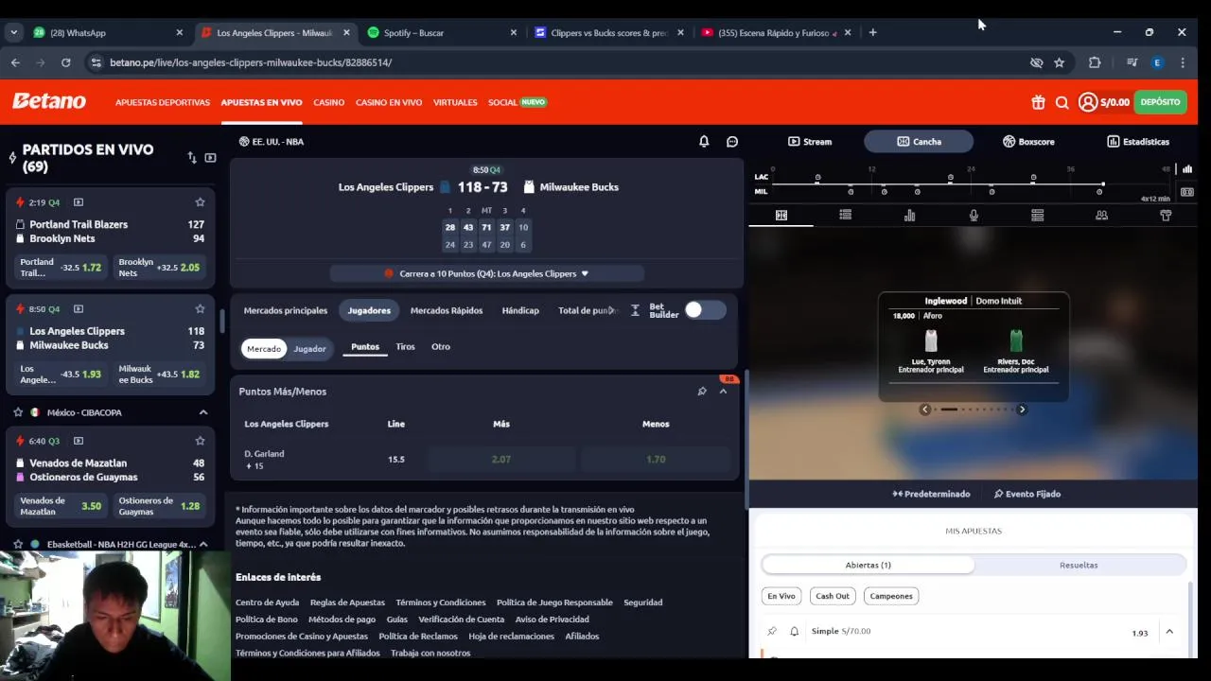
Task: Switch to Tiros sub-tab
Action: pyautogui.click(x=405, y=347)
